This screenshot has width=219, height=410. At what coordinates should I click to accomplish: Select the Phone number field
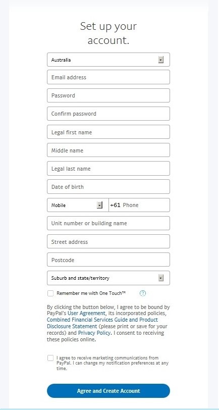point(139,205)
